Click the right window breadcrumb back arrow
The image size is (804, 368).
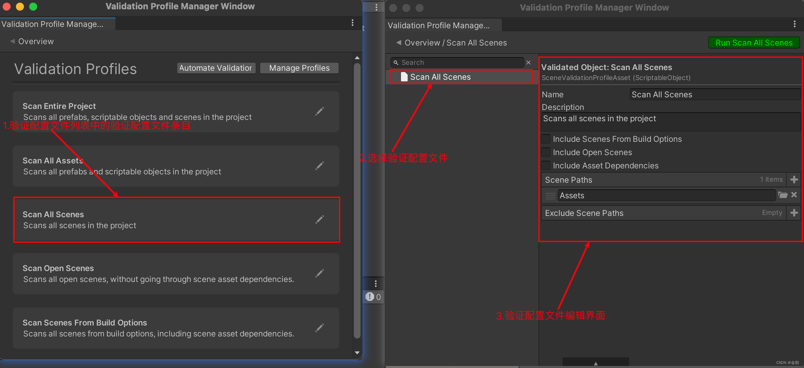[x=399, y=43]
